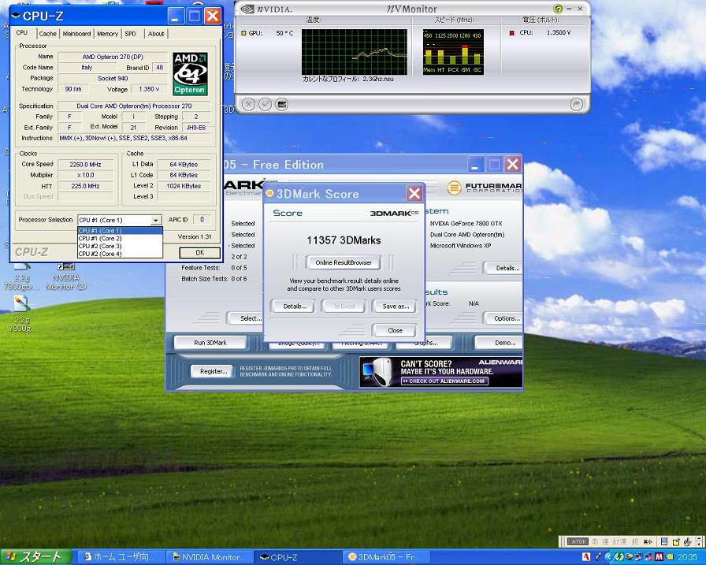Click red Adobe tray icon
706x565 pixels.
585,557
